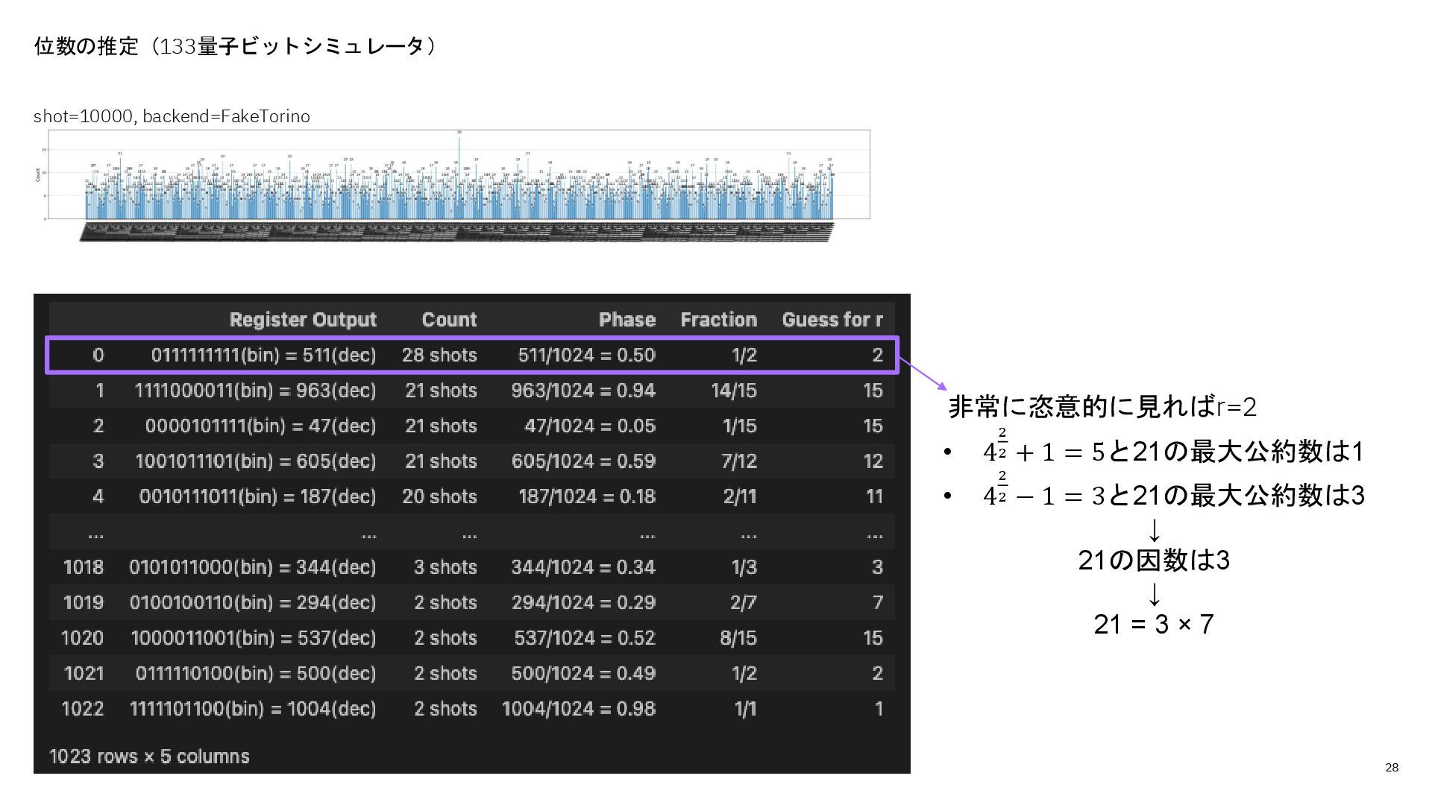The image size is (1432, 805).
Task: Click the histogram chart thumbnail
Action: [459, 185]
